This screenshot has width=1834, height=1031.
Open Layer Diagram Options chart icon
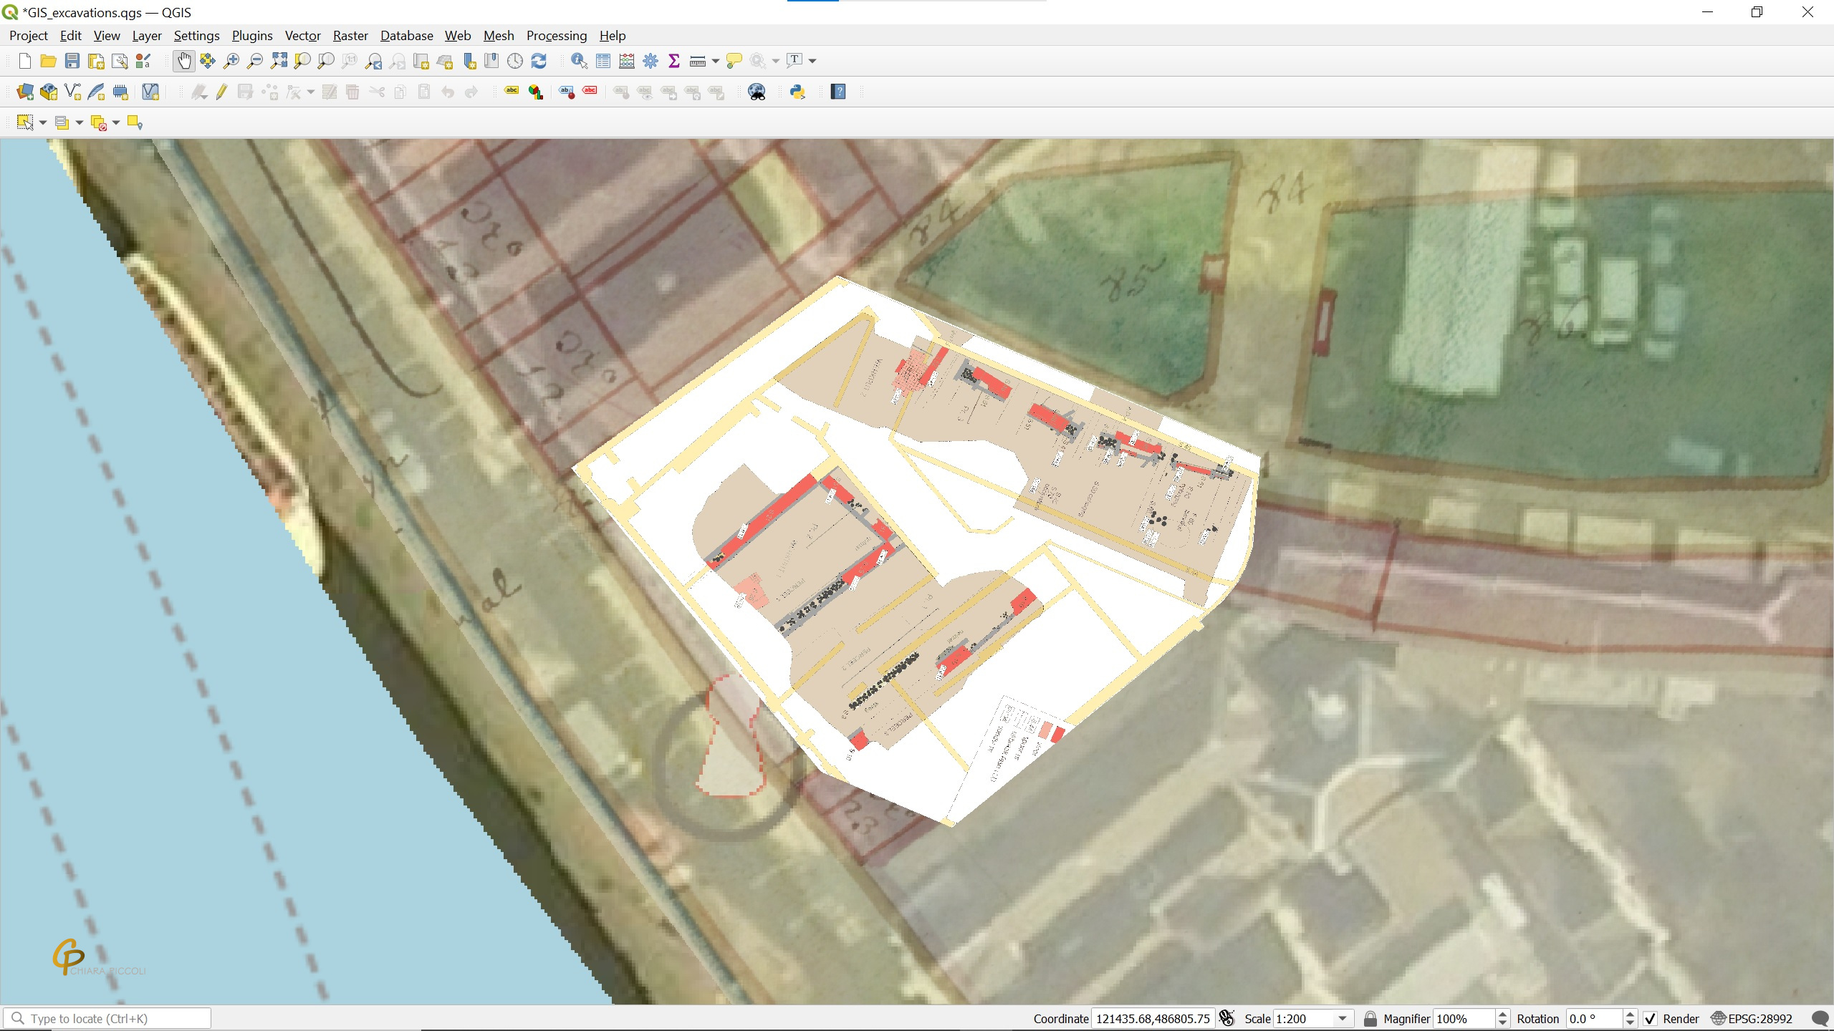[535, 92]
